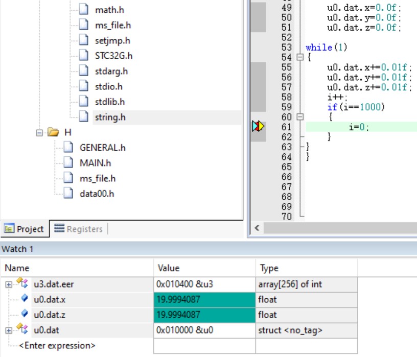
Task: Open stdio.h header file
Action: point(108,87)
